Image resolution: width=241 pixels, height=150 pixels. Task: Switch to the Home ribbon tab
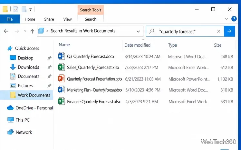click(x=30, y=19)
